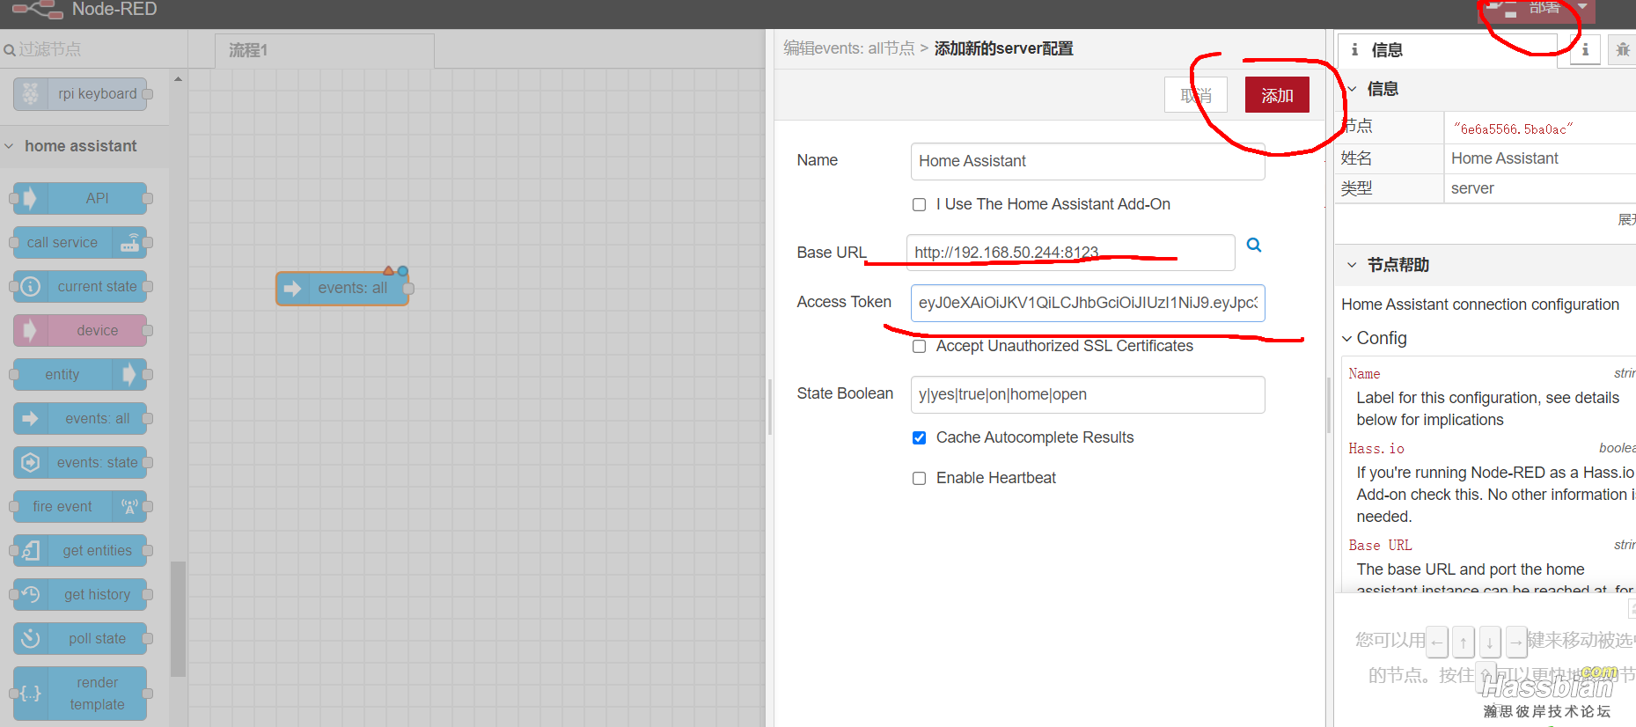This screenshot has height=727, width=1636.
Task: Select the palette's events: all node
Action: [x=81, y=418]
